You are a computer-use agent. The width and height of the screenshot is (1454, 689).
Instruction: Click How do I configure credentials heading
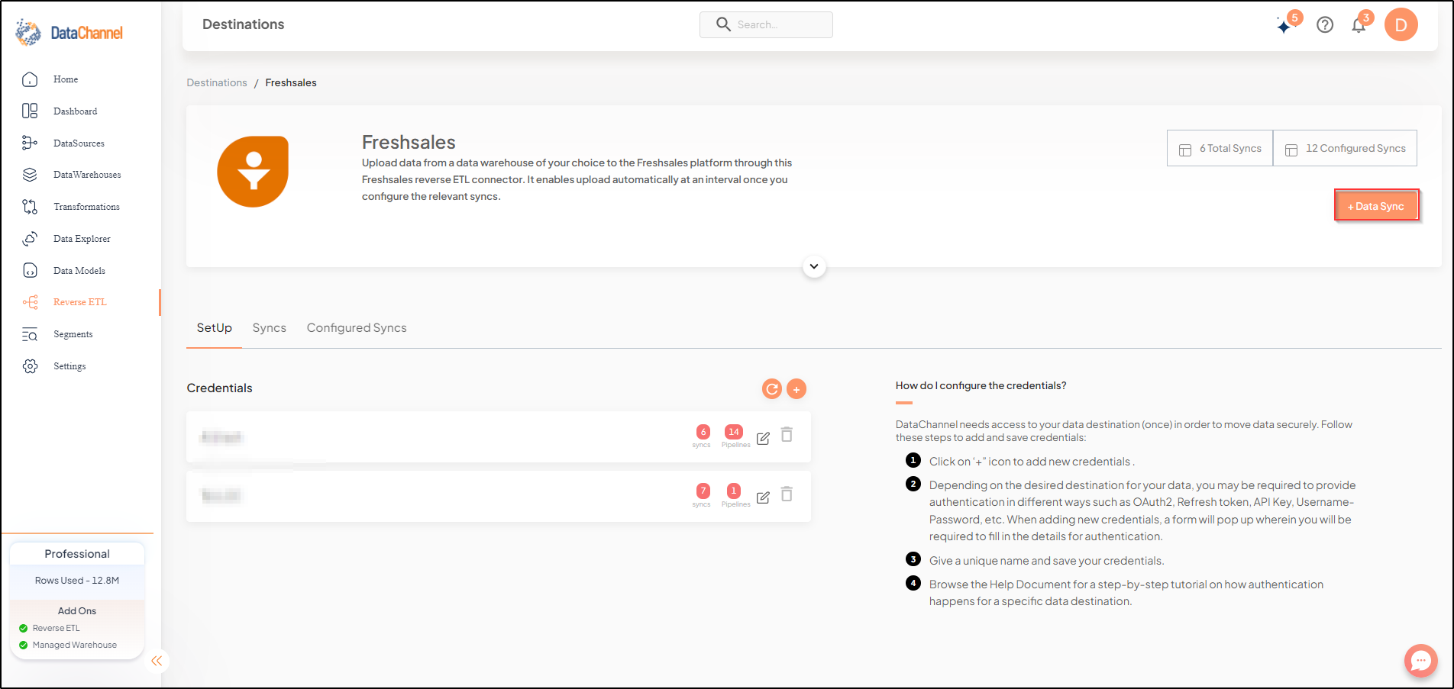point(981,385)
